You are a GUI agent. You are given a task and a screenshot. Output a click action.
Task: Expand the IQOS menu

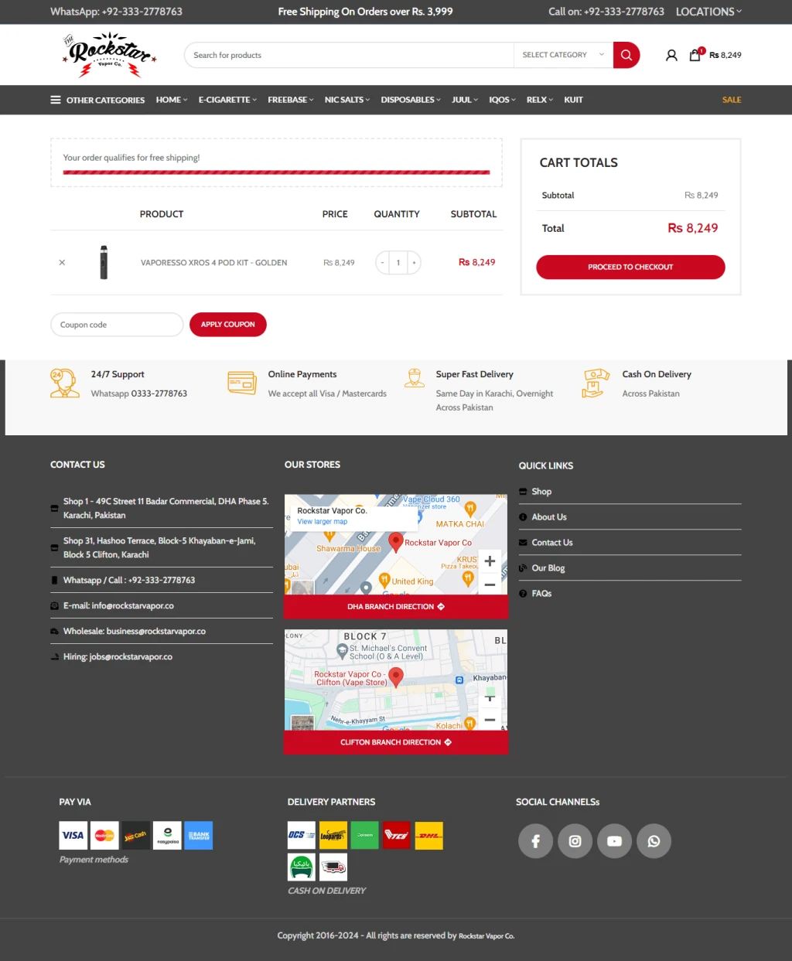pos(502,100)
